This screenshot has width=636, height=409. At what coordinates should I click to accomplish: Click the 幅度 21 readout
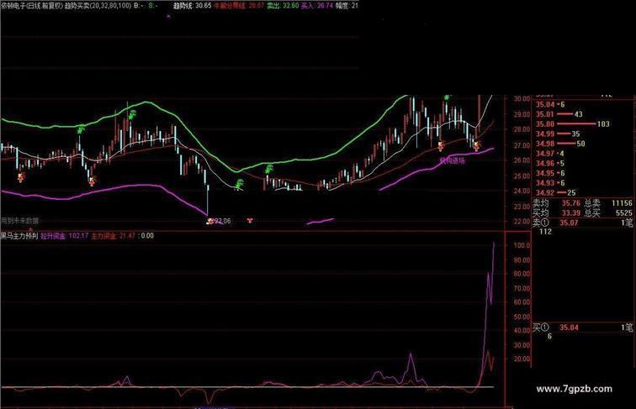pyautogui.click(x=347, y=6)
